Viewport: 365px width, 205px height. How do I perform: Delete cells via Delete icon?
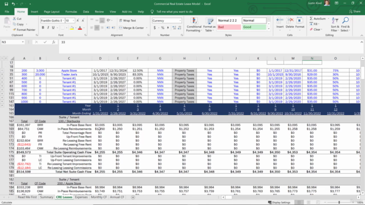pyautogui.click(x=290, y=20)
